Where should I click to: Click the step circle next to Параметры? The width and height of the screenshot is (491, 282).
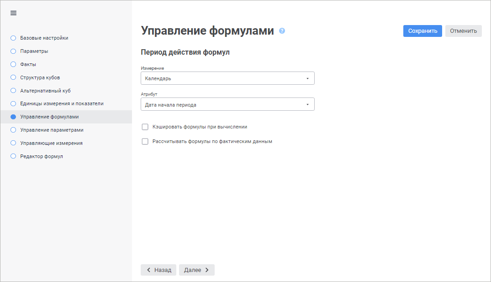pyautogui.click(x=13, y=51)
